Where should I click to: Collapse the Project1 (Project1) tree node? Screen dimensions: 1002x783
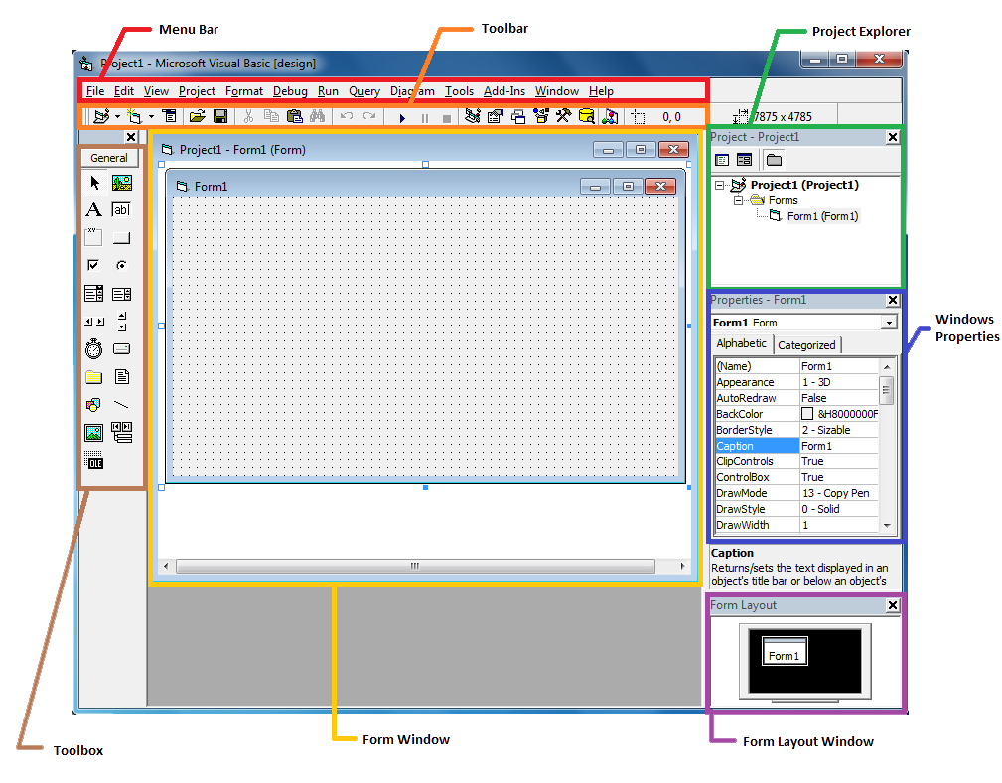tap(720, 186)
